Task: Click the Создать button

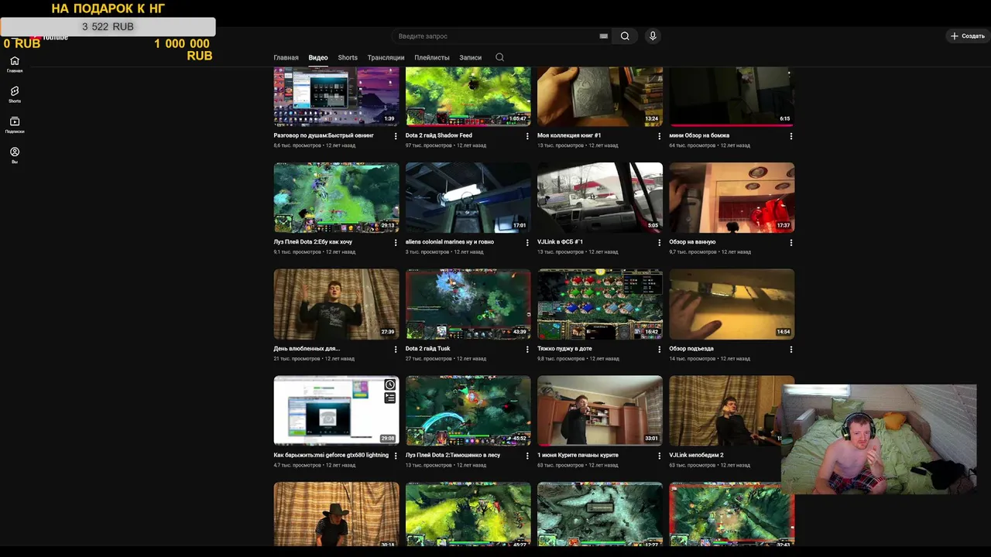Action: coord(967,36)
